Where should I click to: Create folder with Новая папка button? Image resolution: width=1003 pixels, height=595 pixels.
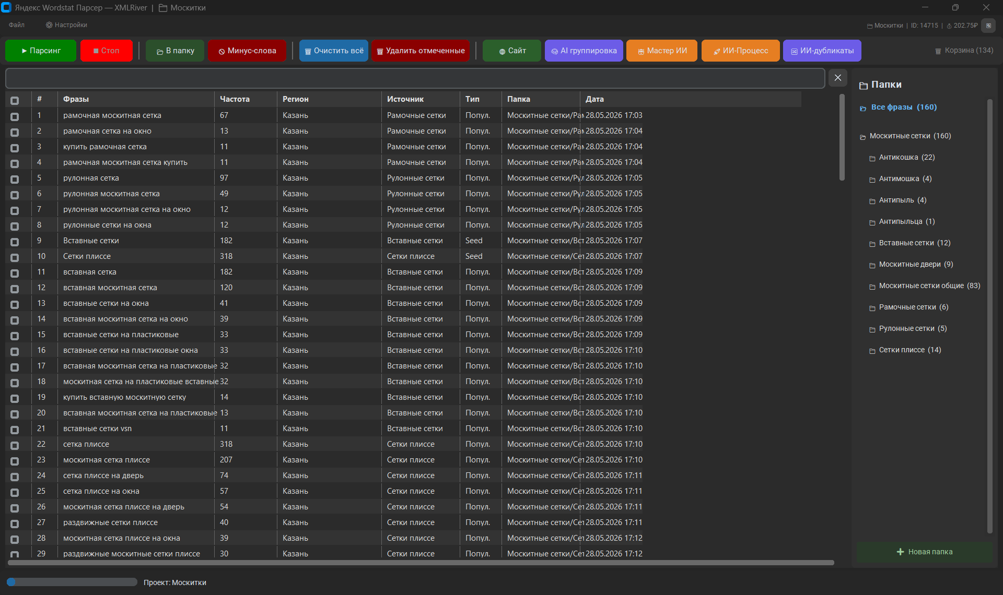coord(924,552)
